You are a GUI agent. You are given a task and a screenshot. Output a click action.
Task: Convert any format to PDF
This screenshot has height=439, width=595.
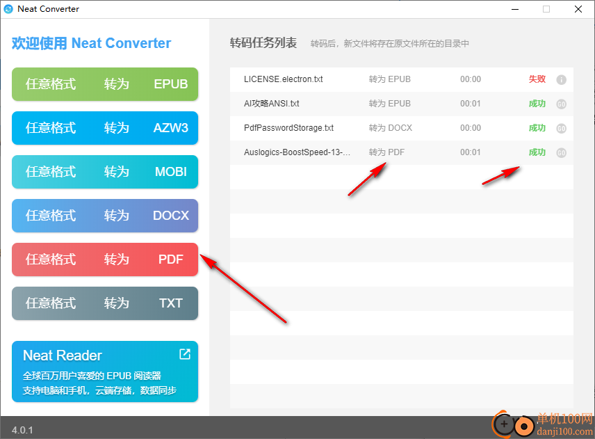click(x=105, y=260)
